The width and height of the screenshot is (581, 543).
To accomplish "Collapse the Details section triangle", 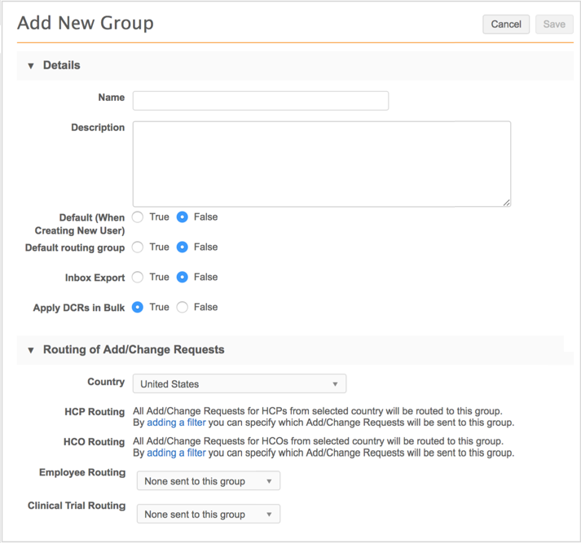I will (31, 66).
